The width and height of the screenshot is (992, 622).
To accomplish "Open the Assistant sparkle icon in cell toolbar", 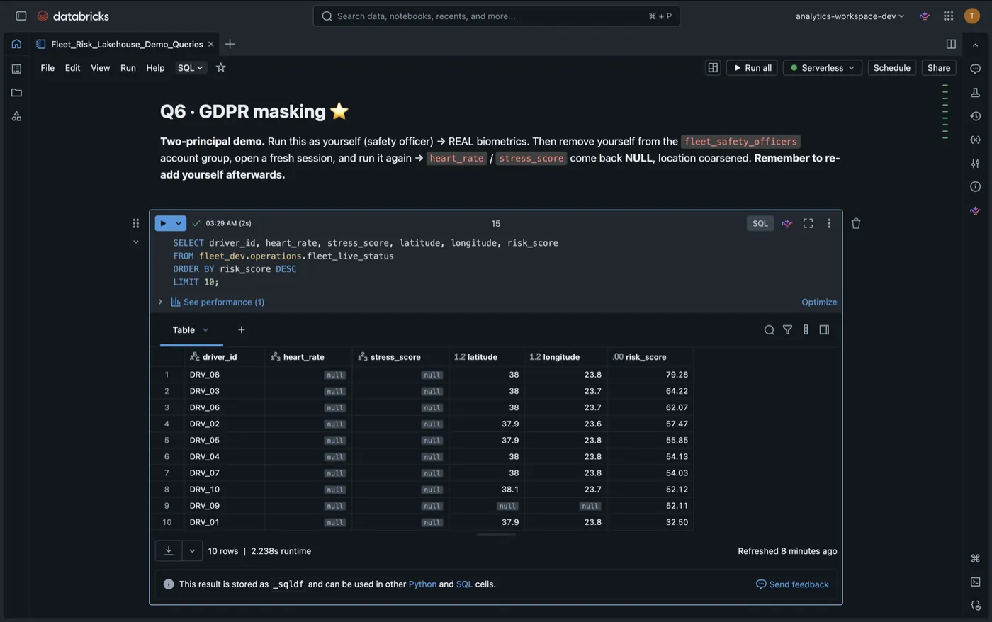I will 787,223.
